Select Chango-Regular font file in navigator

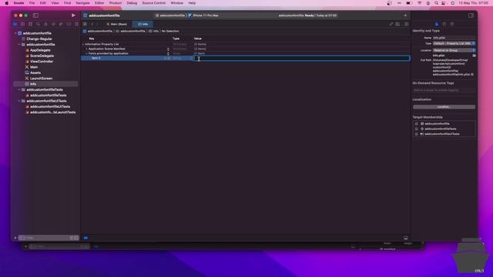39,39
